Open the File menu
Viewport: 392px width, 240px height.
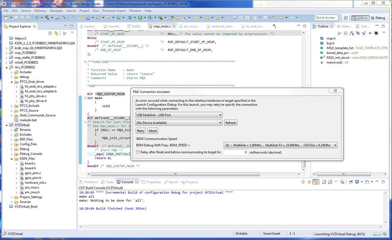(x=6, y=11)
